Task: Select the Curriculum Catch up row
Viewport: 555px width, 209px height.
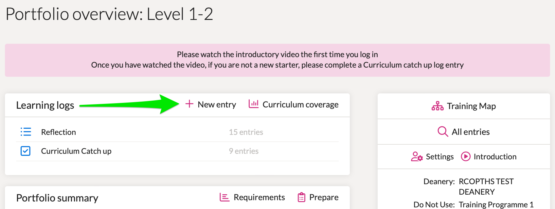Action: point(76,151)
